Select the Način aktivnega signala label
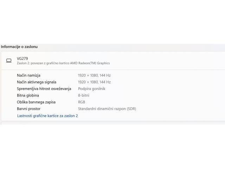225x169 pixels. click(x=37, y=82)
